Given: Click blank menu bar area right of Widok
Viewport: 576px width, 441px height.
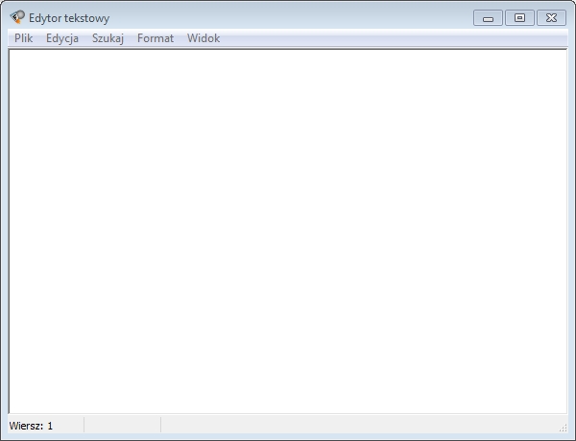Looking at the screenshot, I should point(384,38).
